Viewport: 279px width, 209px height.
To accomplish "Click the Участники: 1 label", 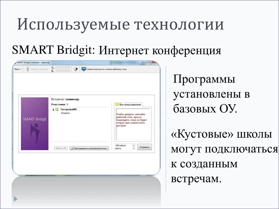I will coord(59,104).
